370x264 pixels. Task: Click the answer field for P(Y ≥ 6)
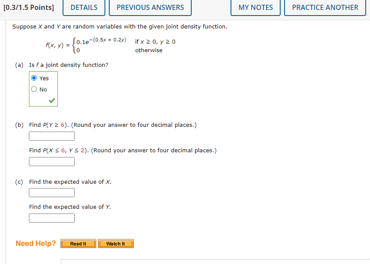click(x=51, y=136)
